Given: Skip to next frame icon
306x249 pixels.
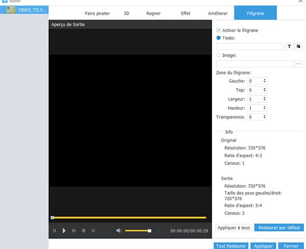Looking at the screenshot, I should click(93, 231).
